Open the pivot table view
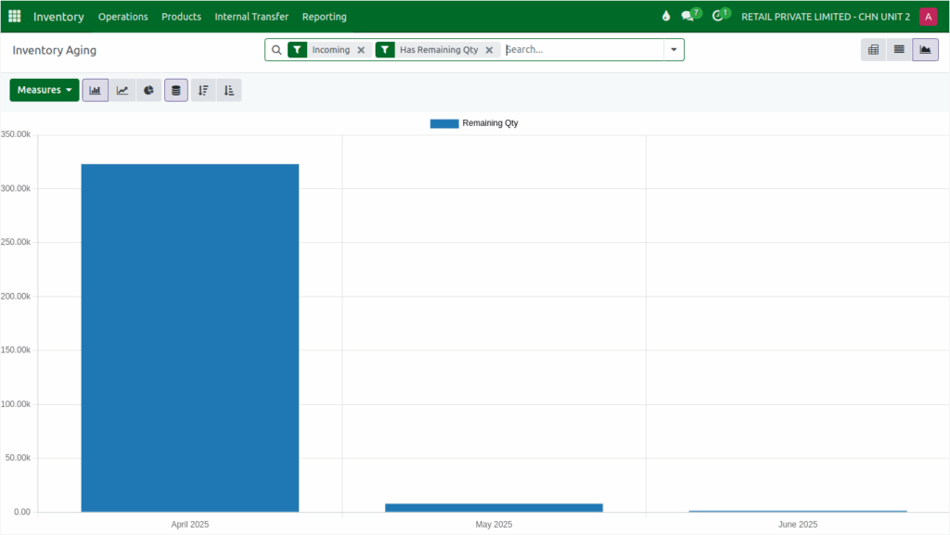This screenshot has height=535, width=950. [872, 49]
